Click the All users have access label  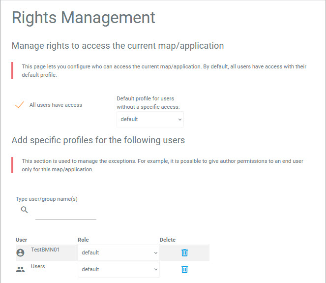pyautogui.click(x=56, y=105)
